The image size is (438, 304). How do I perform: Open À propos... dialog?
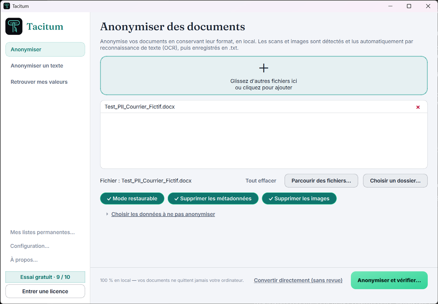24,260
